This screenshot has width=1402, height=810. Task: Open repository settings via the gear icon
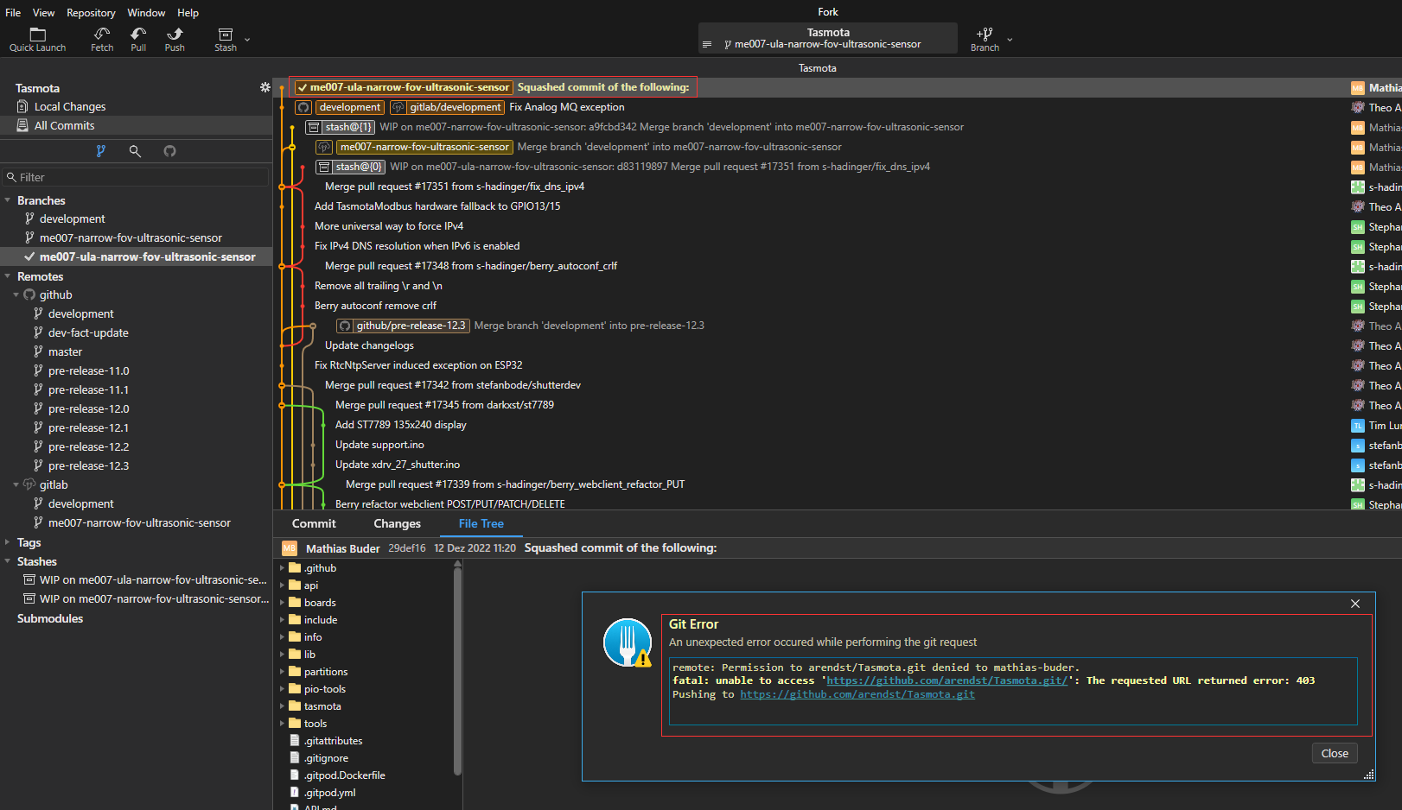click(264, 87)
